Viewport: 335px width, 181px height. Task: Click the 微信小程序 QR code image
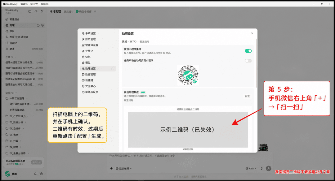(x=188, y=75)
